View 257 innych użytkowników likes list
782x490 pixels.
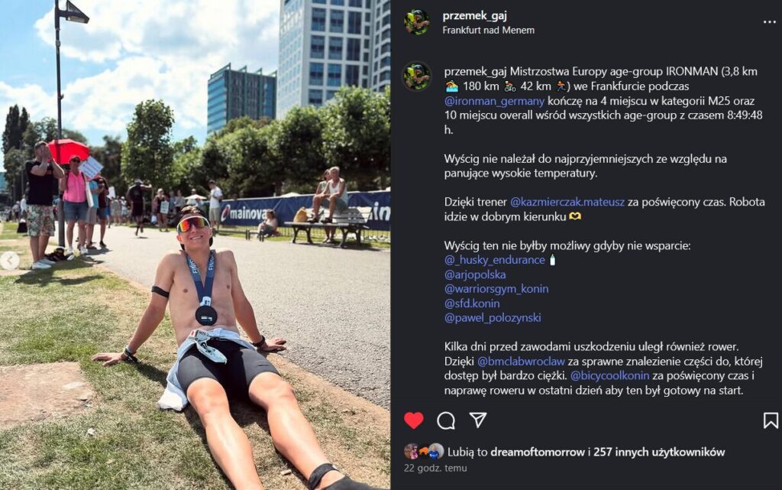tap(659, 452)
